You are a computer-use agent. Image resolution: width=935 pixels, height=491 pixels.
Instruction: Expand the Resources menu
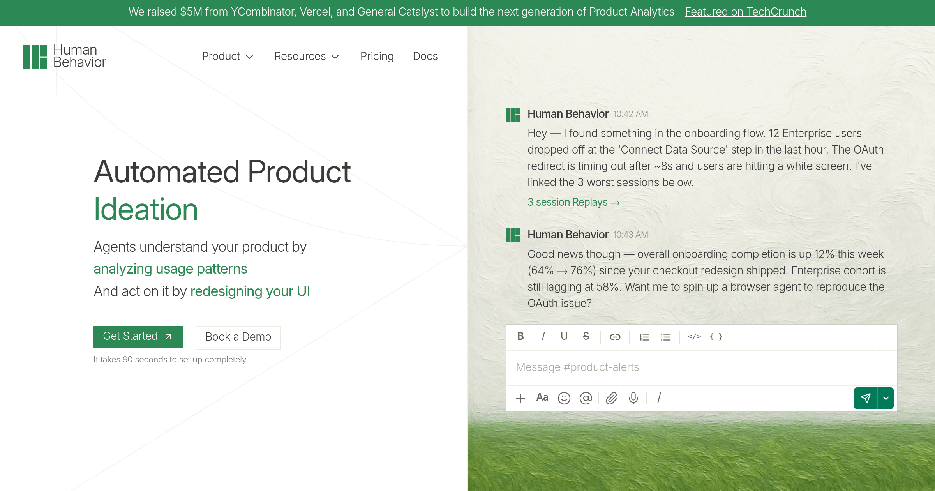pos(307,57)
